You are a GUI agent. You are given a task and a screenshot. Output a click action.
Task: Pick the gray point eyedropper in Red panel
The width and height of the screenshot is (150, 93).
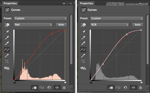coord(7,37)
